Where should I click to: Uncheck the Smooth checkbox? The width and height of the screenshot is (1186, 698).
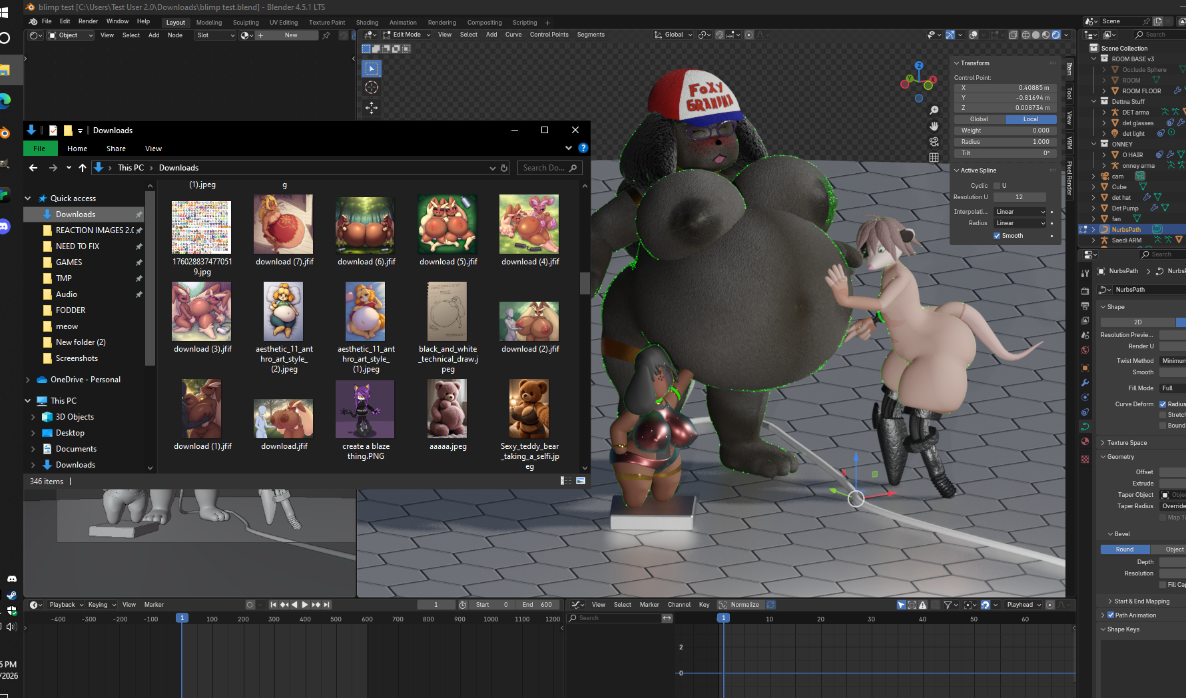997,236
